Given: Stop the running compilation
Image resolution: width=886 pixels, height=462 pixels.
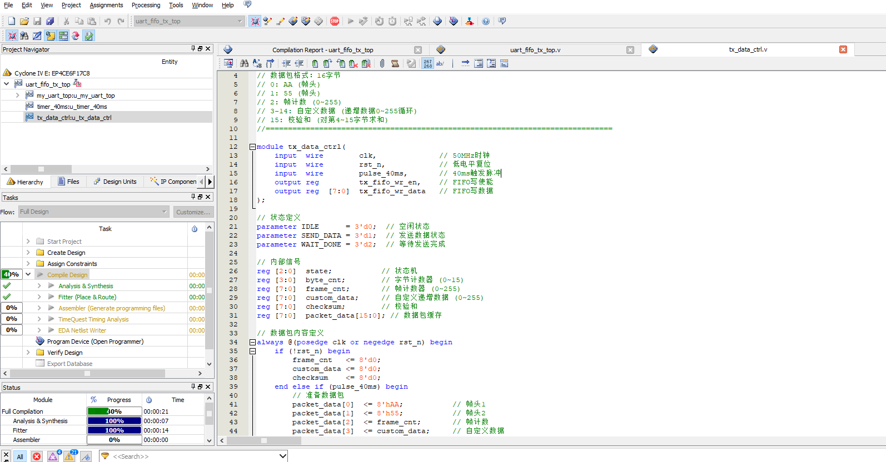Looking at the screenshot, I should coord(335,21).
